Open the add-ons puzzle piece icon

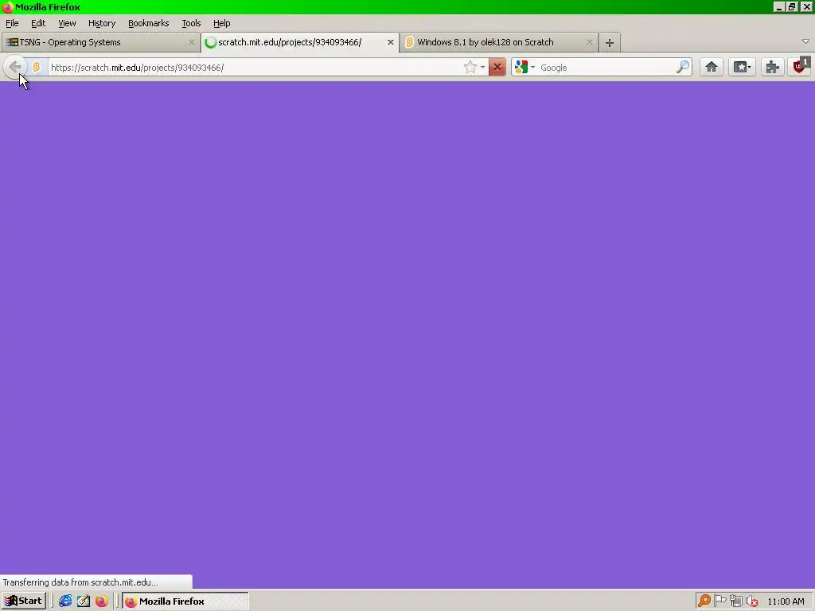[772, 67]
